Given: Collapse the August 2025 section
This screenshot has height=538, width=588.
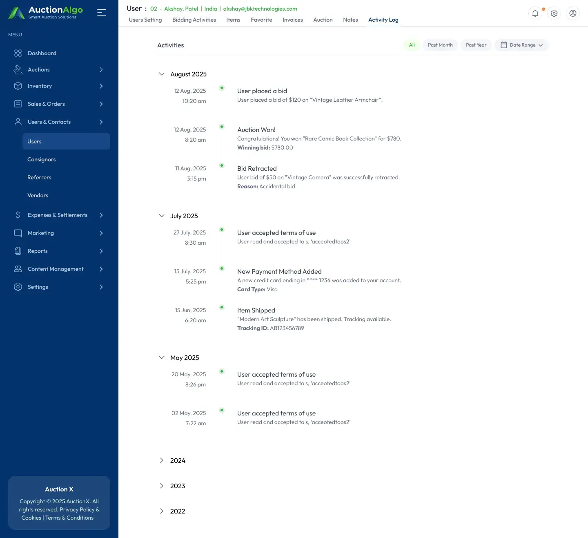Looking at the screenshot, I should 162,74.
